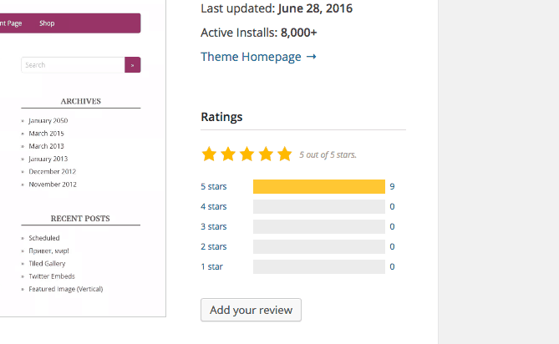Screen dimensions: 559x344
Task: Open Featured Image (Vertical) post
Action: click(x=66, y=289)
